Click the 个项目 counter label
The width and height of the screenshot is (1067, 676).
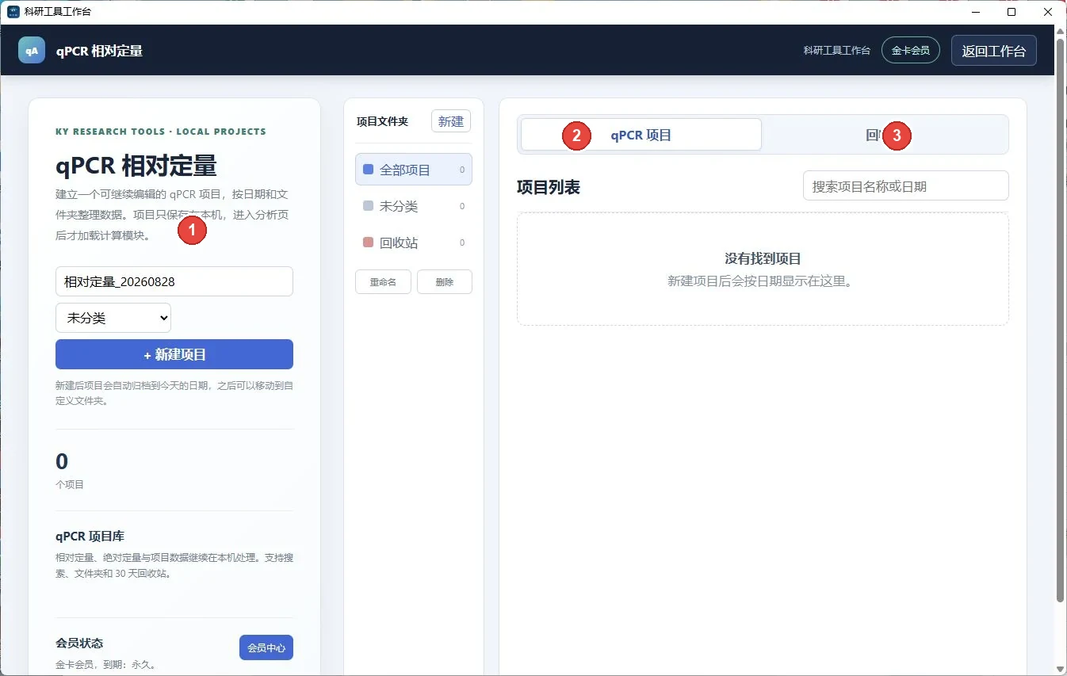(x=70, y=484)
